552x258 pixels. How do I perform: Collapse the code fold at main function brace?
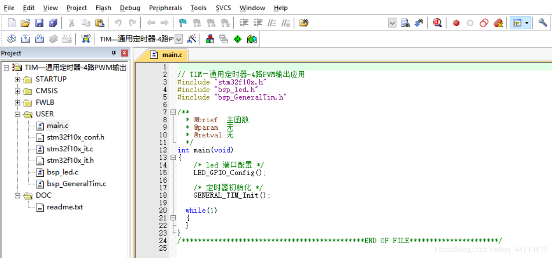pos(173,158)
